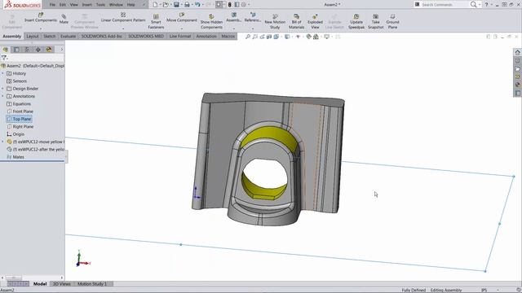Switch to the Sketch tab

(50, 36)
